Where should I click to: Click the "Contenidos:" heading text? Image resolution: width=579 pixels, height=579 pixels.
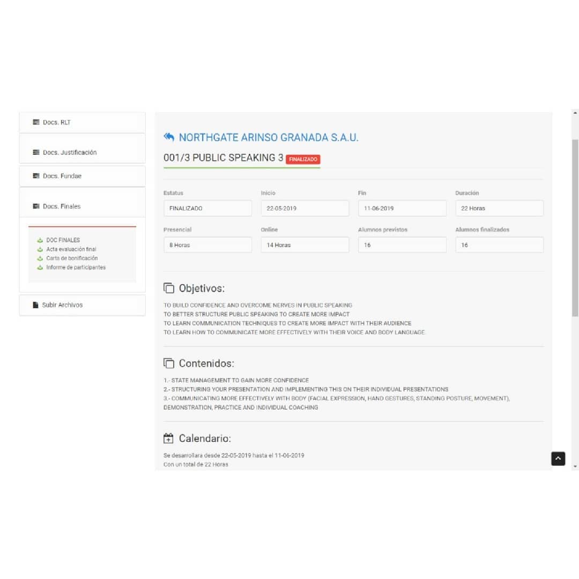(206, 363)
